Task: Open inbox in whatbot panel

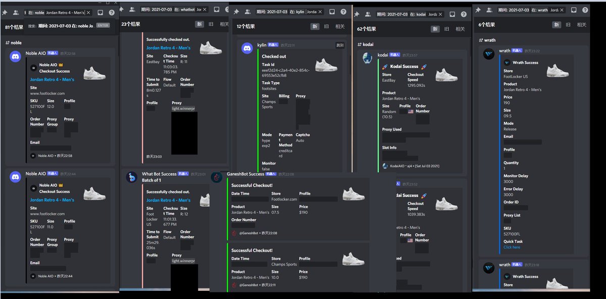Action: click(x=216, y=10)
